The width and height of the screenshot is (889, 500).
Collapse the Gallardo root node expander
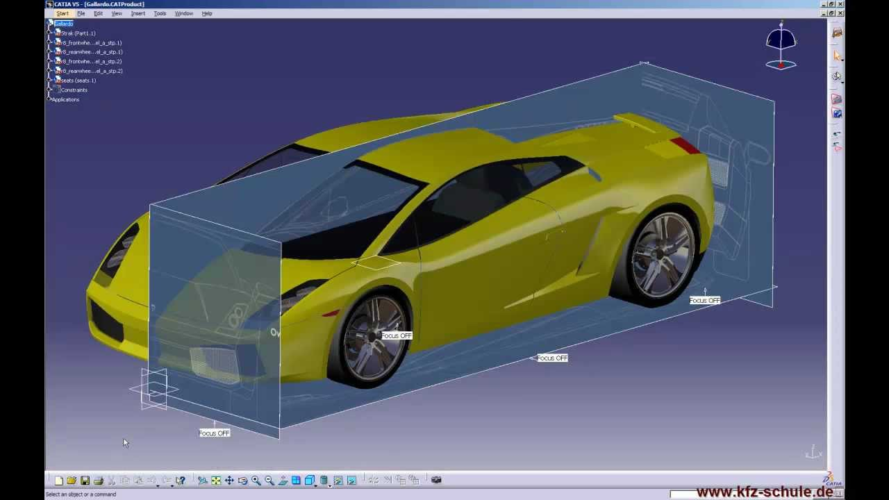click(x=49, y=23)
